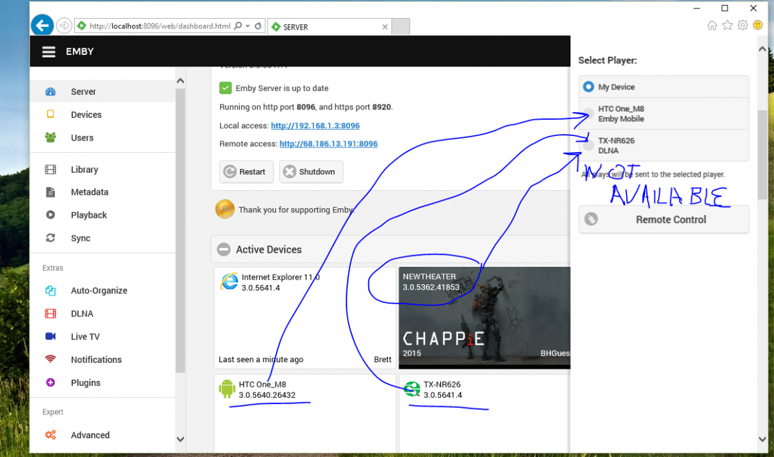Click the Users sidebar icon
The width and height of the screenshot is (774, 457).
click(x=50, y=137)
